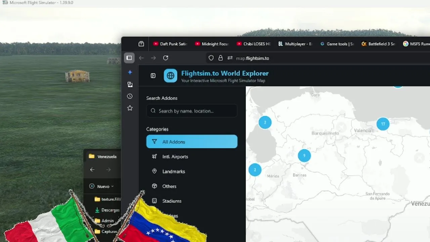Open the Admin folder in File Explorer
Viewport: 430px width, 242px height.
pyautogui.click(x=104, y=220)
